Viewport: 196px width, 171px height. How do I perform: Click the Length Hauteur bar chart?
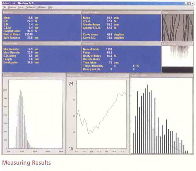click(162, 116)
